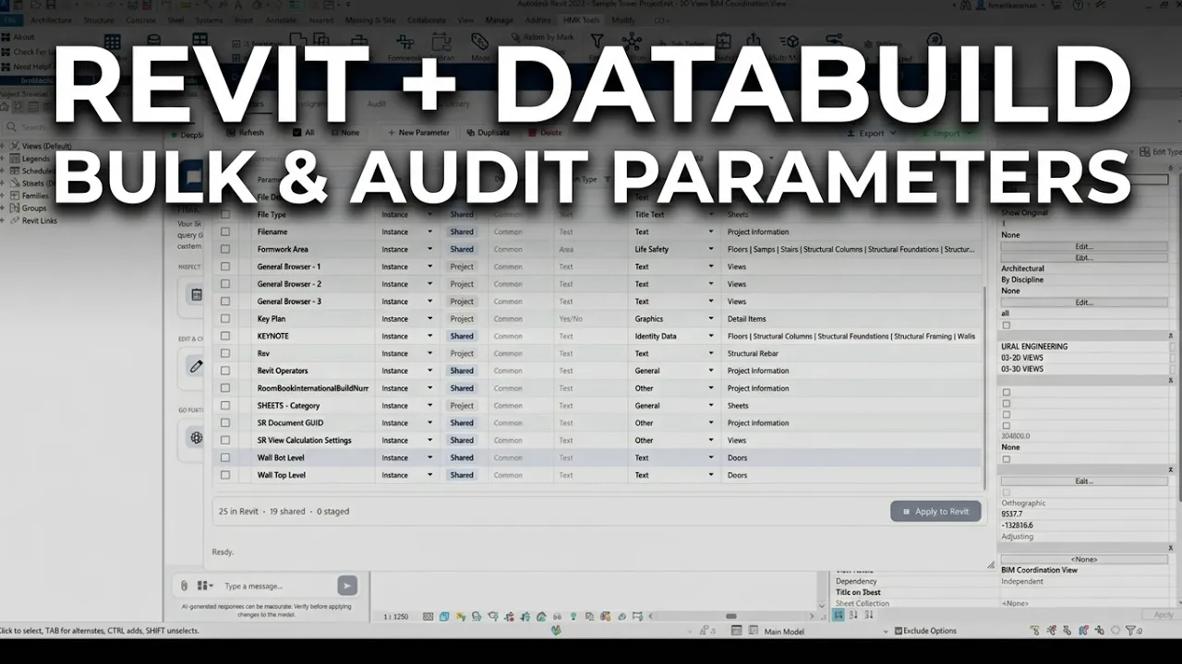
Task: Open the Architecture ribbon tab
Action: pyautogui.click(x=51, y=19)
